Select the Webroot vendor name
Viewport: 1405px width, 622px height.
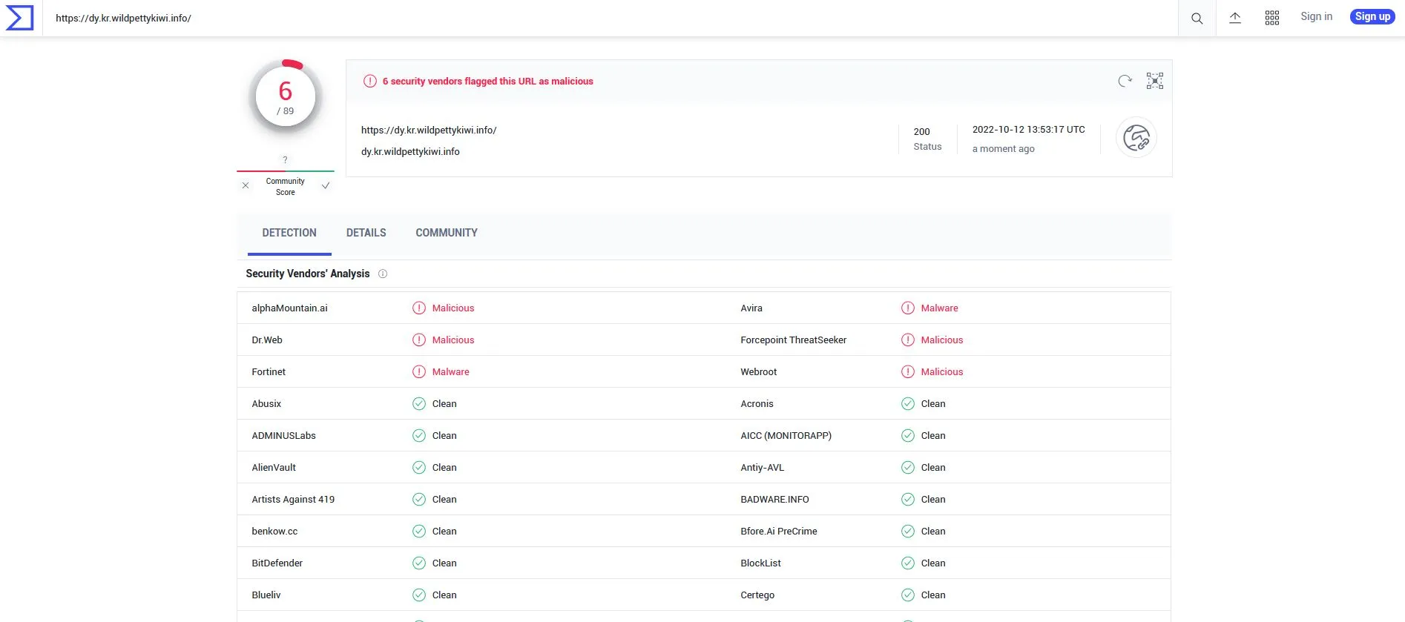coord(758,371)
